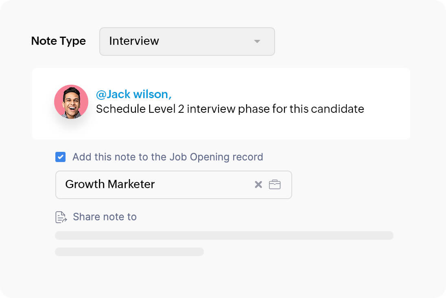
Task: Place cursor in the Schedule Level 2 note text
Action: (x=230, y=109)
